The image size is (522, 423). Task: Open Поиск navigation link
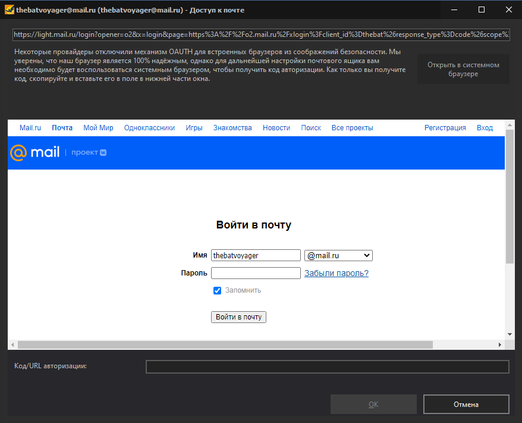pos(311,128)
